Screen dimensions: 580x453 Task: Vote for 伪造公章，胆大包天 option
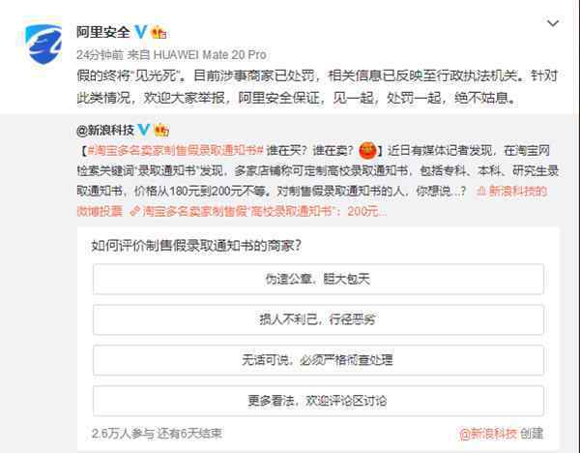pos(318,279)
